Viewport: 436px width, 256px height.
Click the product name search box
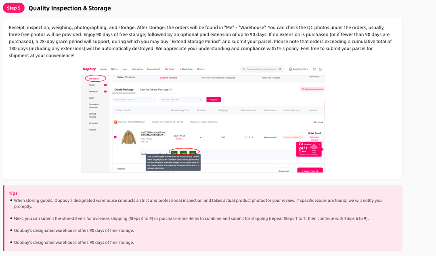click(262, 69)
